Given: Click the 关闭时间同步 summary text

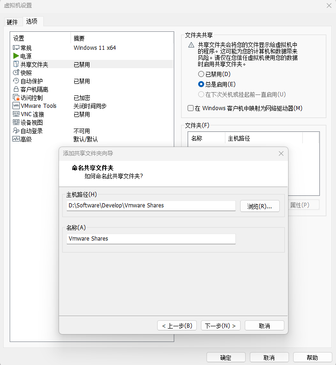Looking at the screenshot, I should pos(90,106).
